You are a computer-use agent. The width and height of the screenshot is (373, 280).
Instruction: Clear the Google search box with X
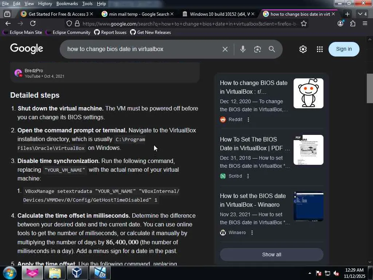225,49
